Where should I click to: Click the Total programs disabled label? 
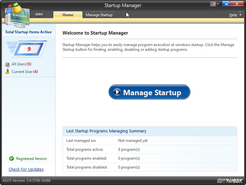[87, 167]
